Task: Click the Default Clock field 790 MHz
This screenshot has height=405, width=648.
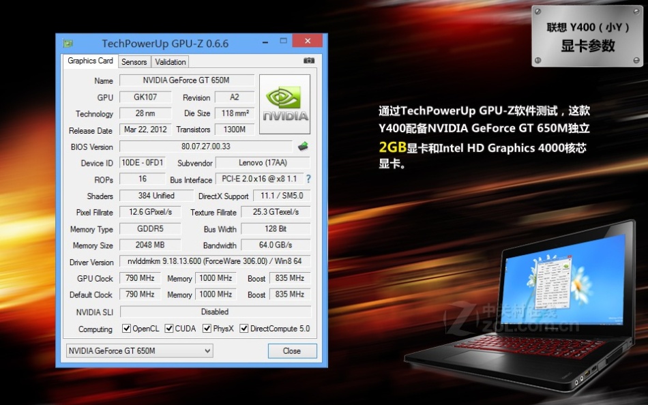Action: coord(140,295)
